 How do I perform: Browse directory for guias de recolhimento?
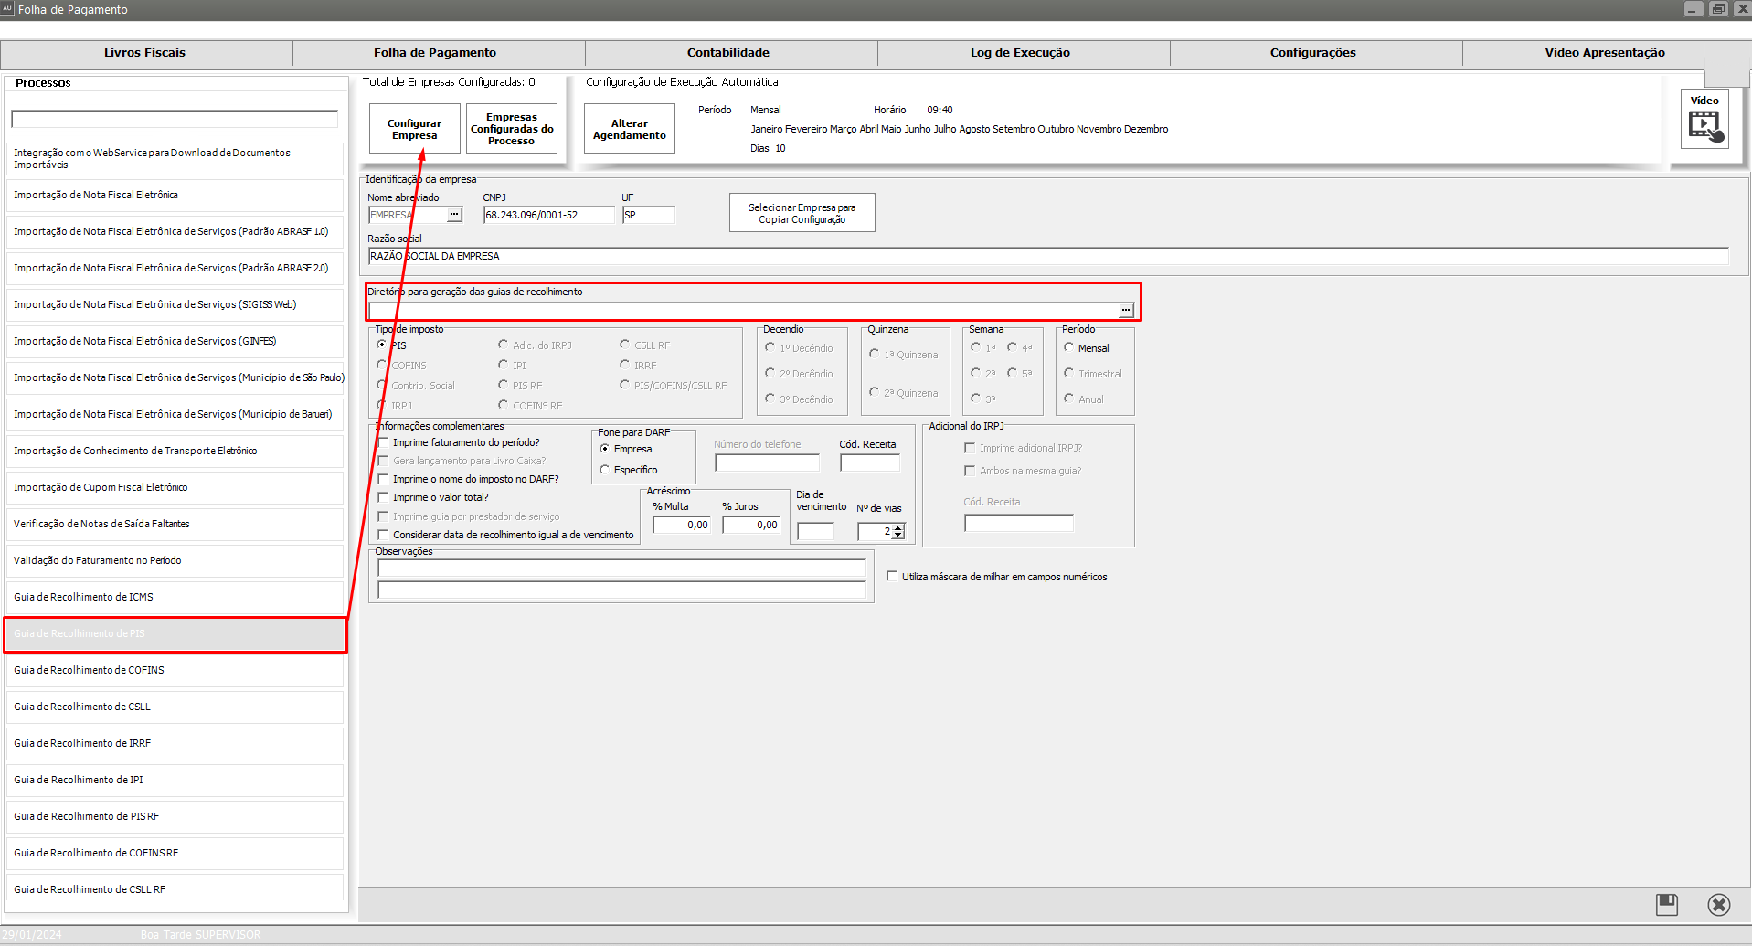[1126, 311]
